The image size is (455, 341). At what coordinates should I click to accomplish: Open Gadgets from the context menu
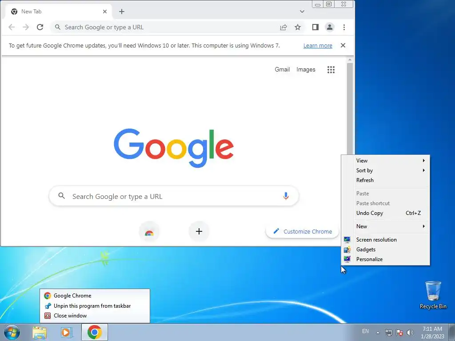click(386, 250)
